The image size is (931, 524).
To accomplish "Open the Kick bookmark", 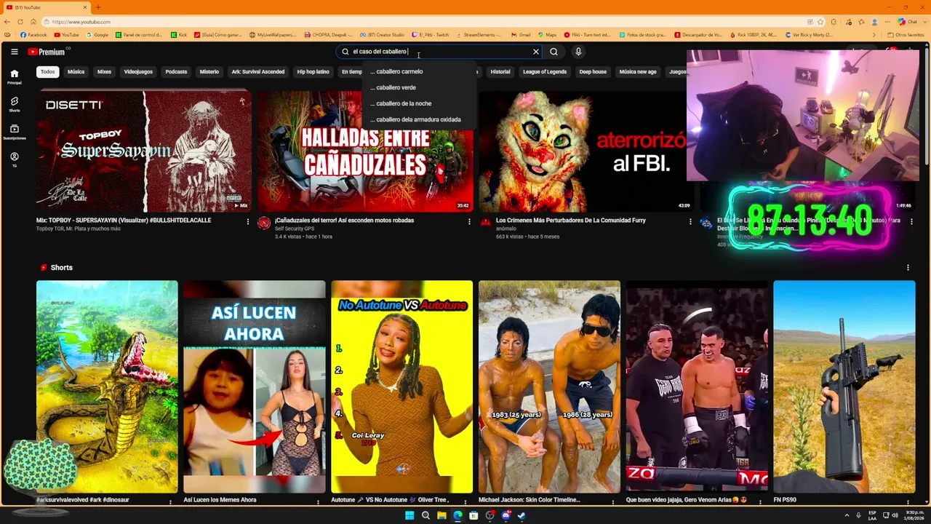I will point(179,35).
